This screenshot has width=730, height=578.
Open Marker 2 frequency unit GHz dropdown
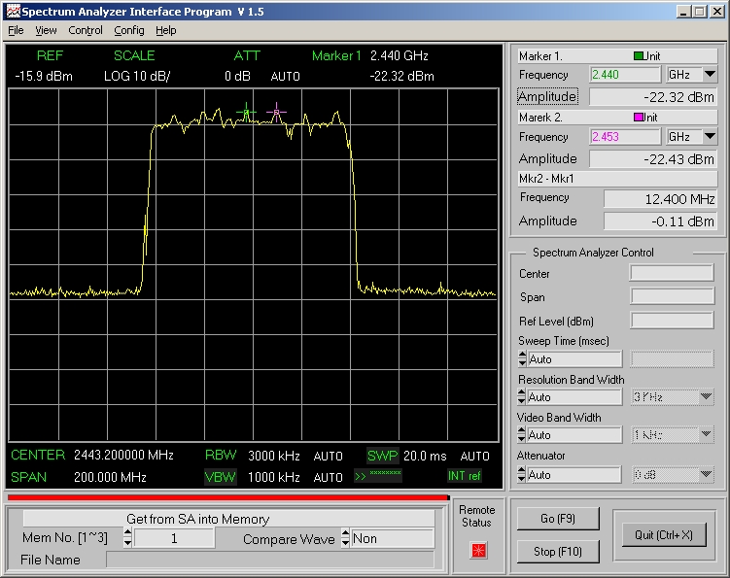pyautogui.click(x=710, y=137)
